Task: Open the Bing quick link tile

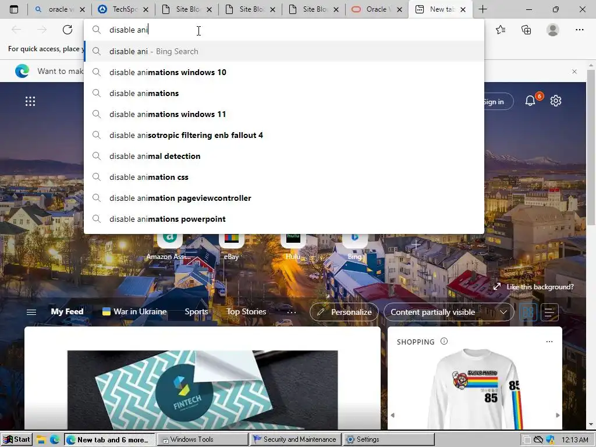Action: tap(354, 246)
